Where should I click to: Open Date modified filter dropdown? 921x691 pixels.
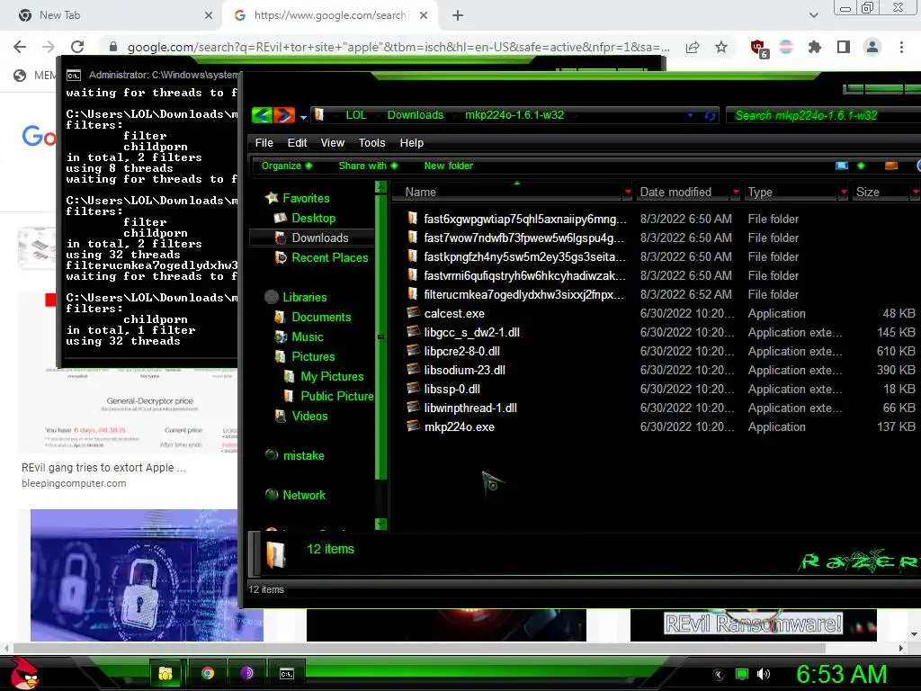736,193
